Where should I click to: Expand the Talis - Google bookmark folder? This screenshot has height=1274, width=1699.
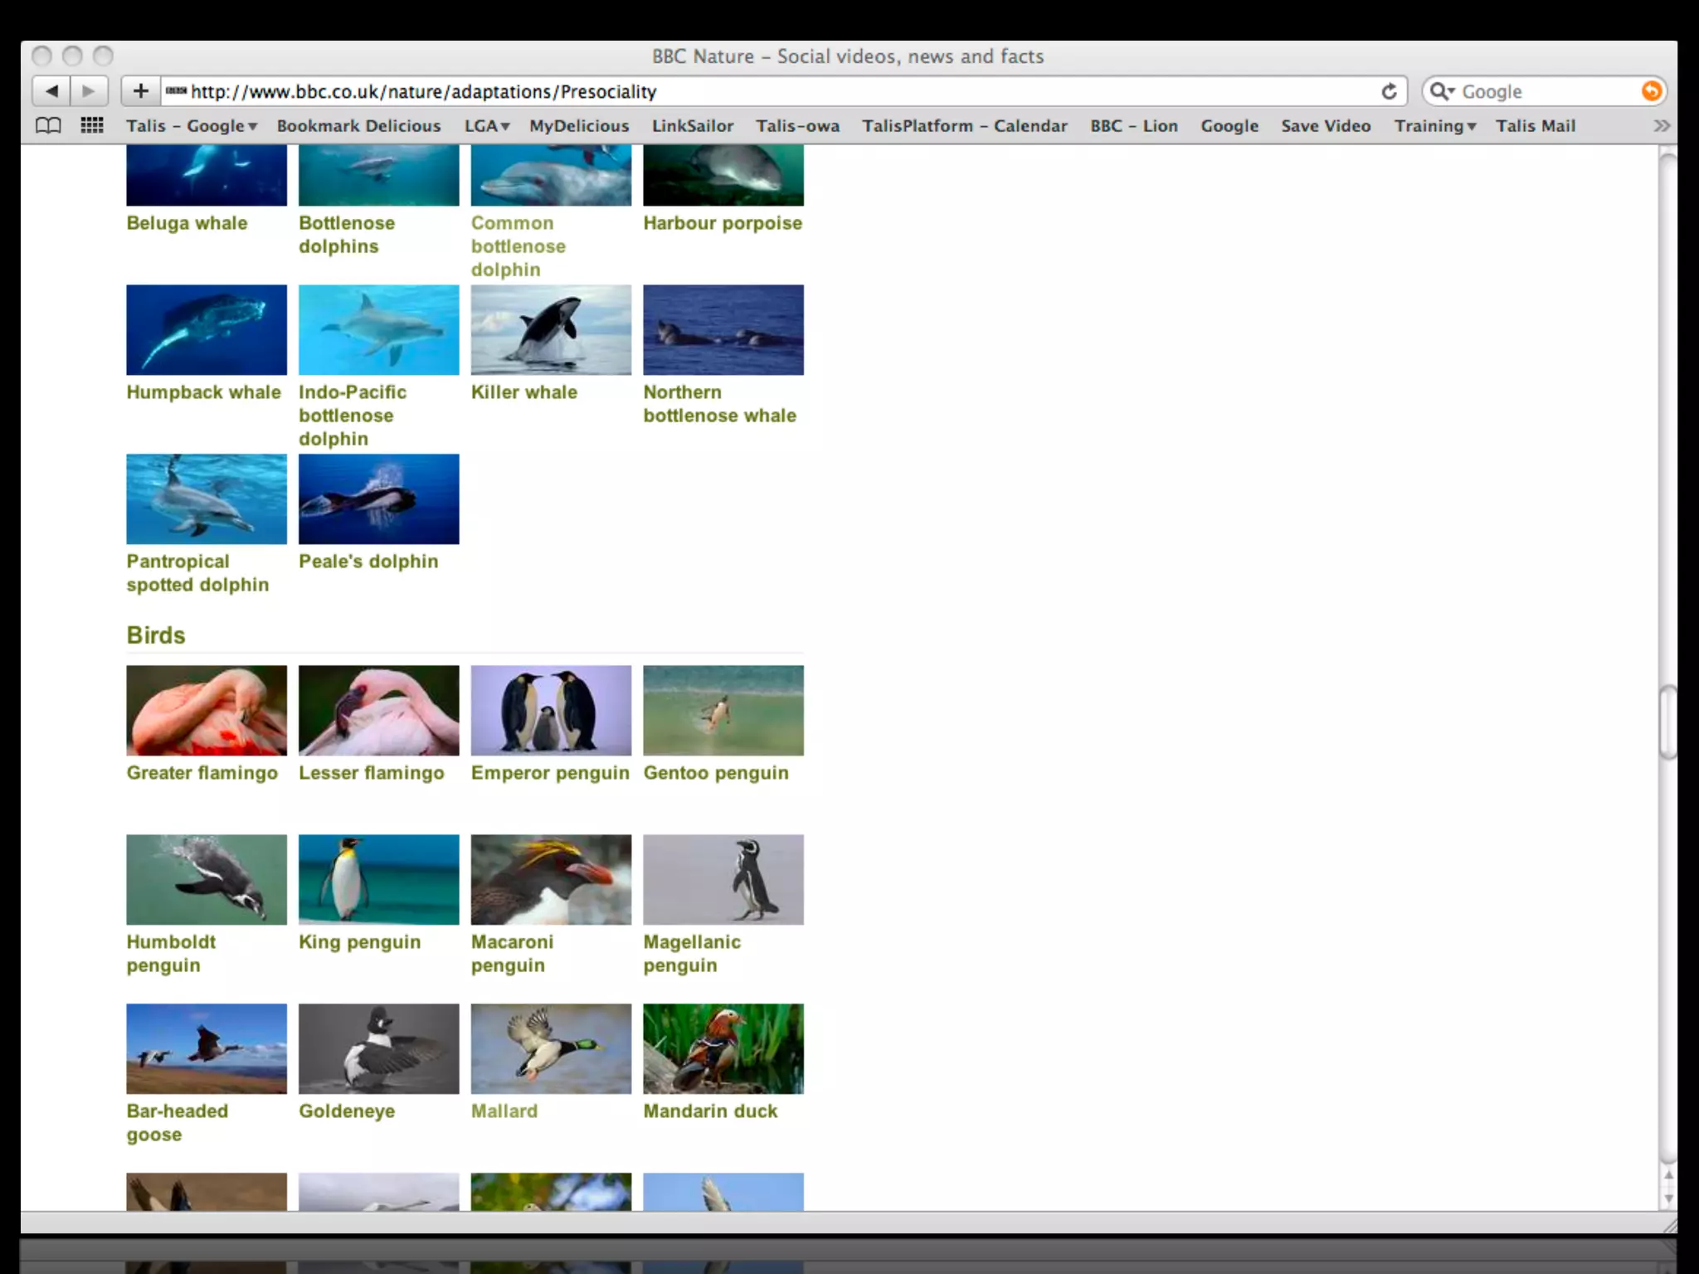tap(192, 126)
